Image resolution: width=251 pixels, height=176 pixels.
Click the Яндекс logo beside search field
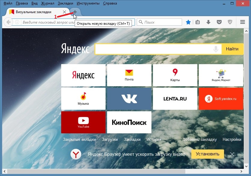tap(75, 48)
